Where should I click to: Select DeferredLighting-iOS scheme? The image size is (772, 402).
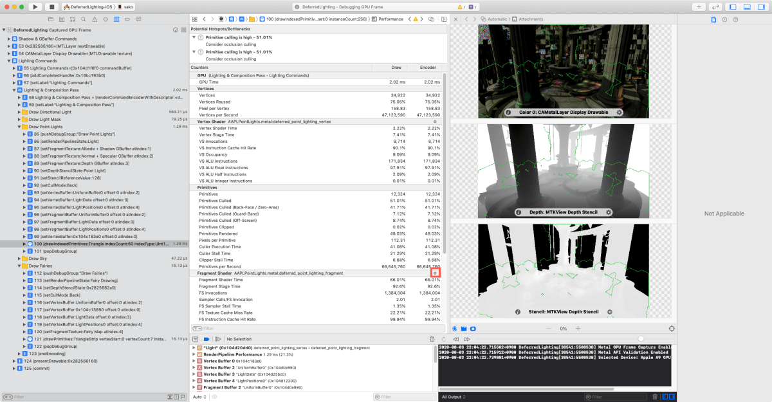click(x=90, y=6)
